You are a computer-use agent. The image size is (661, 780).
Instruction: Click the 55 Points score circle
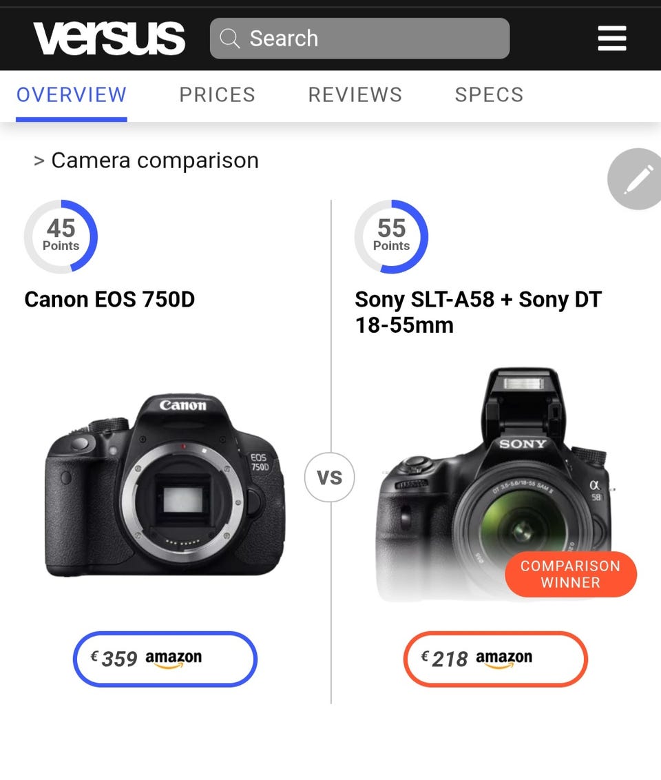point(391,236)
